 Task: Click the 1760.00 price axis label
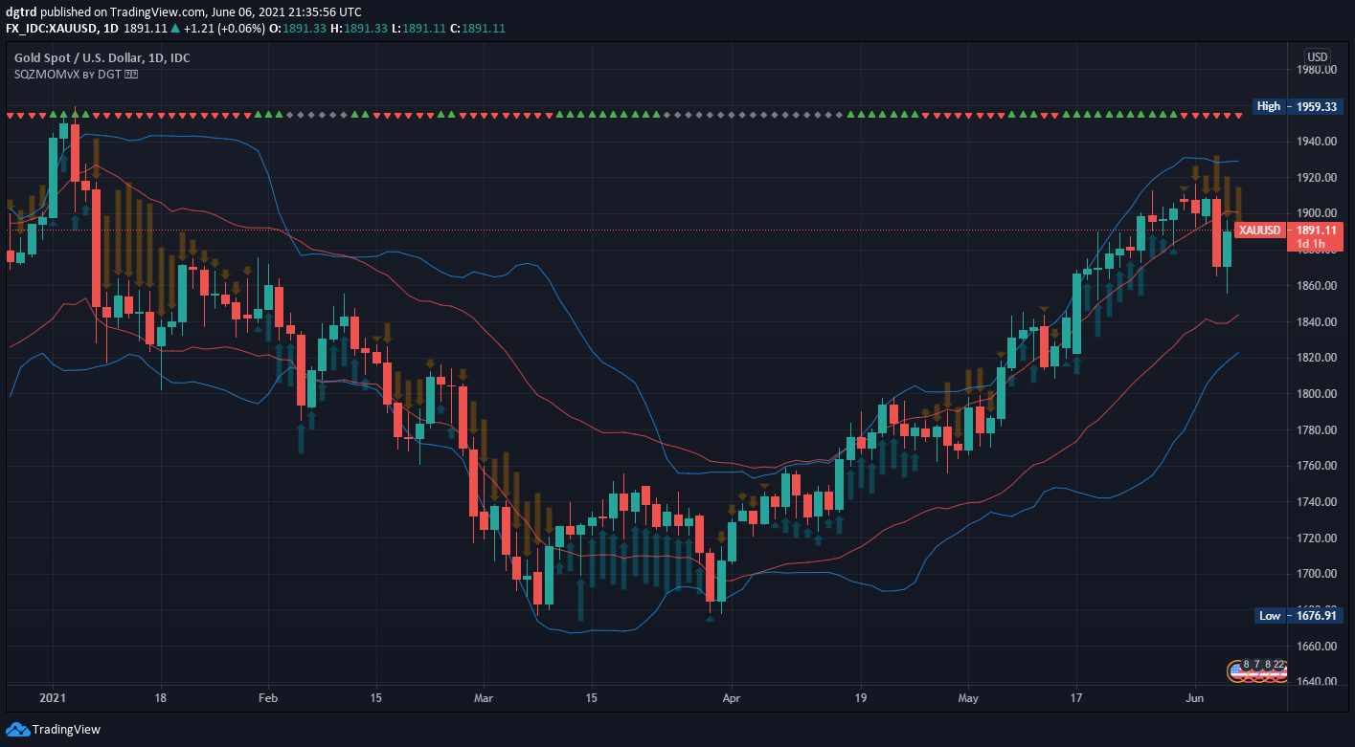click(1318, 466)
